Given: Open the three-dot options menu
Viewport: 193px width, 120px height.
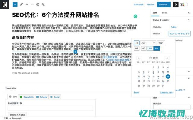Looking at the screenshot, I should [x=188, y=4].
